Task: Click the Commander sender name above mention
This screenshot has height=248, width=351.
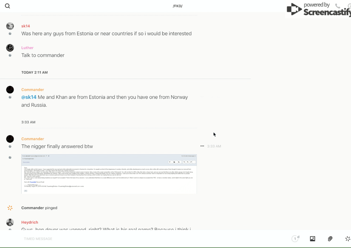Action: tap(33, 90)
